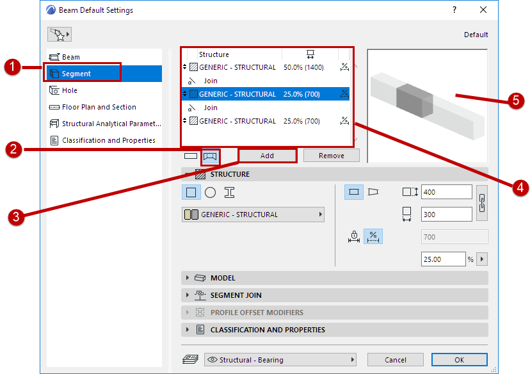Open Floor Plan and Section page
The width and height of the screenshot is (530, 374).
[104, 107]
